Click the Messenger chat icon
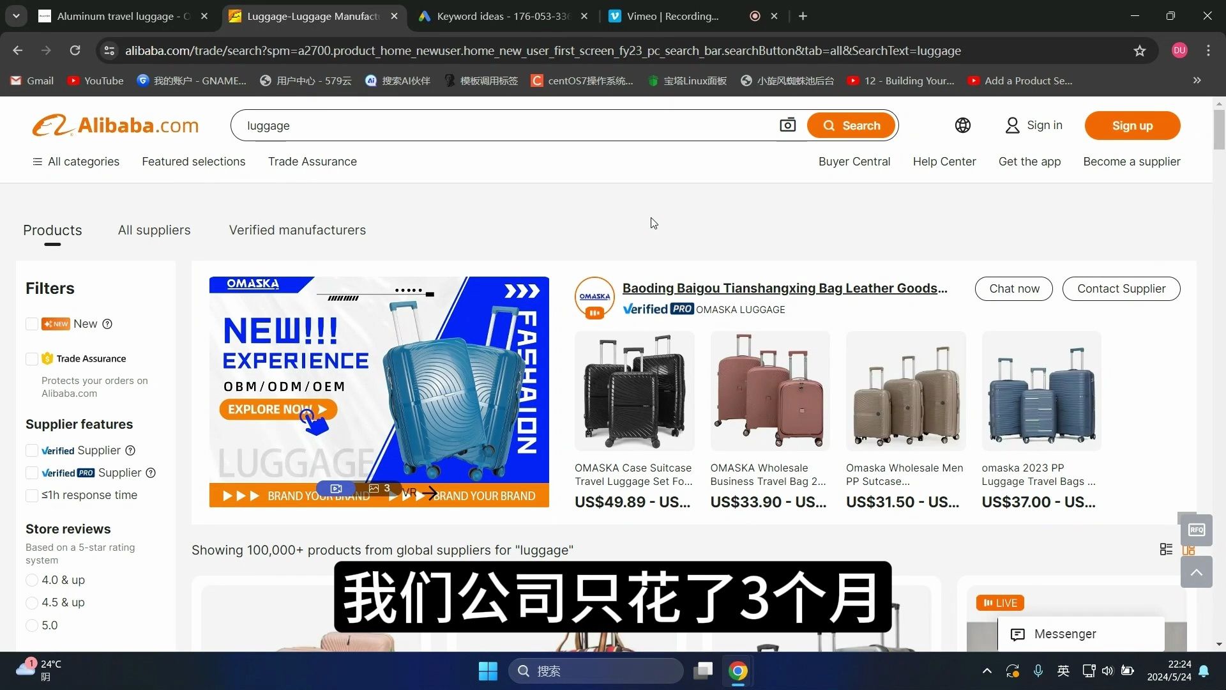Screen dimensions: 1226x690 coord(1018,632)
